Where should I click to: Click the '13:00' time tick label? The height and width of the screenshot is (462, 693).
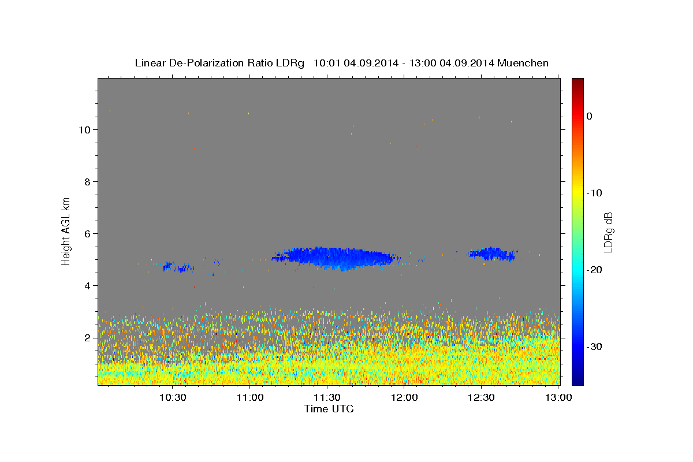(559, 397)
